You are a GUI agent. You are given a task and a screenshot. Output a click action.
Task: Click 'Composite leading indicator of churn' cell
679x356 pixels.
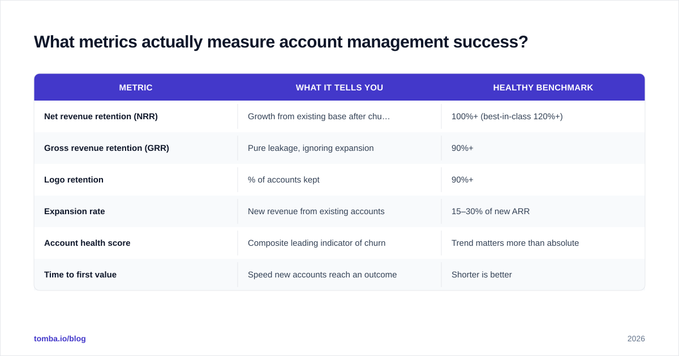coord(339,243)
